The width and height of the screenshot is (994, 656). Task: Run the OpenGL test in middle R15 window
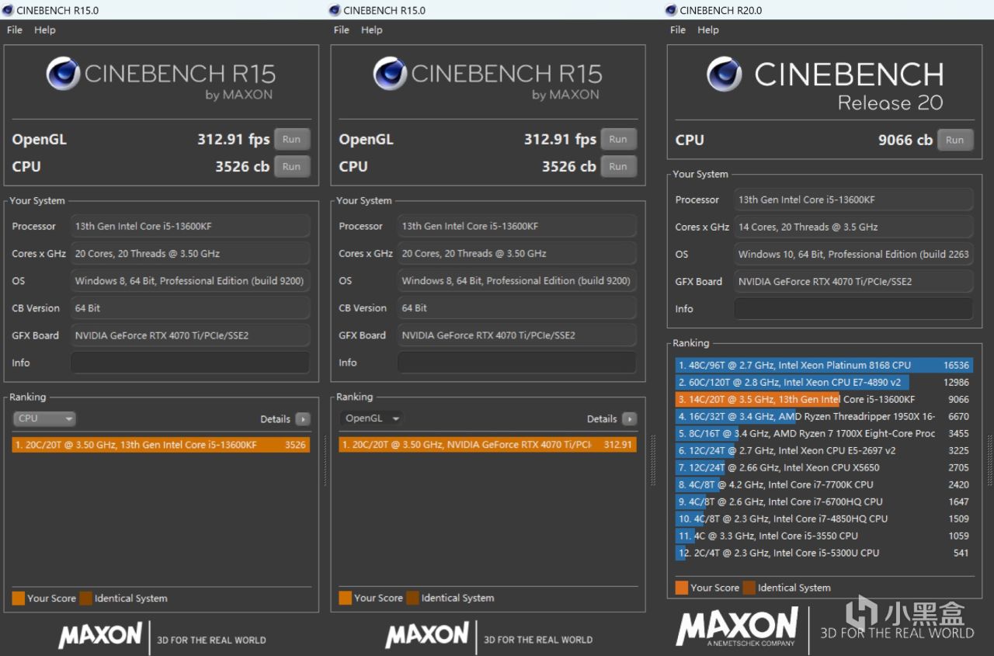coord(618,140)
